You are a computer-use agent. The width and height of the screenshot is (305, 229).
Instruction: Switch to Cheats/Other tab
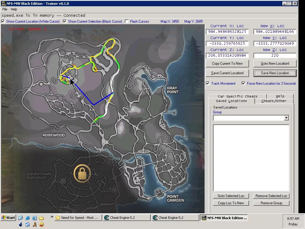274,101
